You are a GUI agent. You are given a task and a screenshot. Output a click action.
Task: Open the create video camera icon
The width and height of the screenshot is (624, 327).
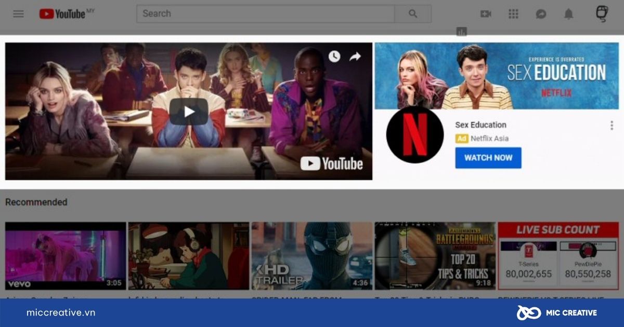coord(486,14)
